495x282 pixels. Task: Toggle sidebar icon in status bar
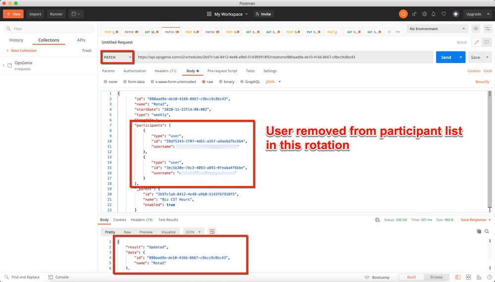click(x=458, y=277)
